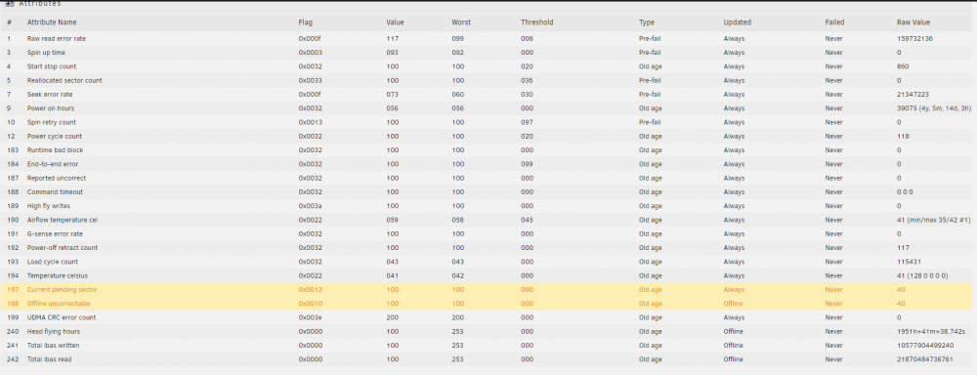
Task: Click raw value 118 for power cycles
Action: click(902, 137)
